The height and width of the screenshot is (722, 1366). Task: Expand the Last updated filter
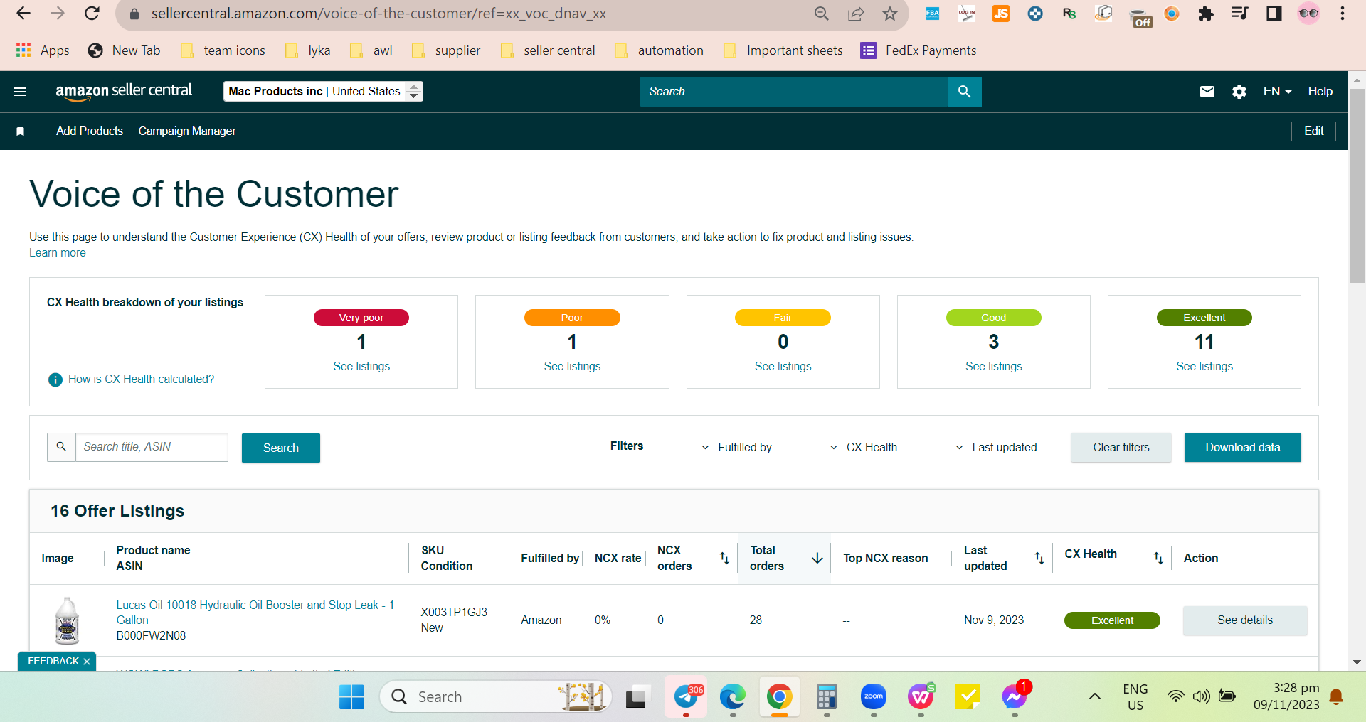click(x=996, y=448)
